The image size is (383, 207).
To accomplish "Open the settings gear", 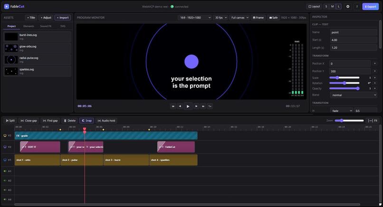I will [x=348, y=7].
